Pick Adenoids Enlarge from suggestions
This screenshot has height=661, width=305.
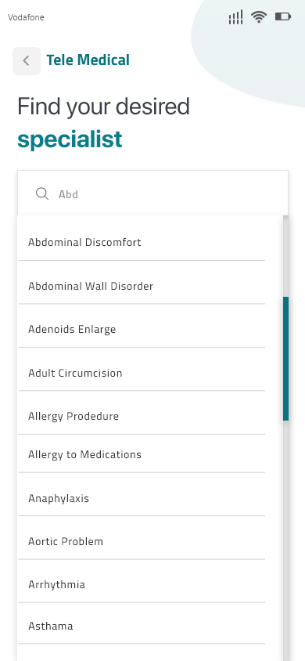(x=142, y=329)
